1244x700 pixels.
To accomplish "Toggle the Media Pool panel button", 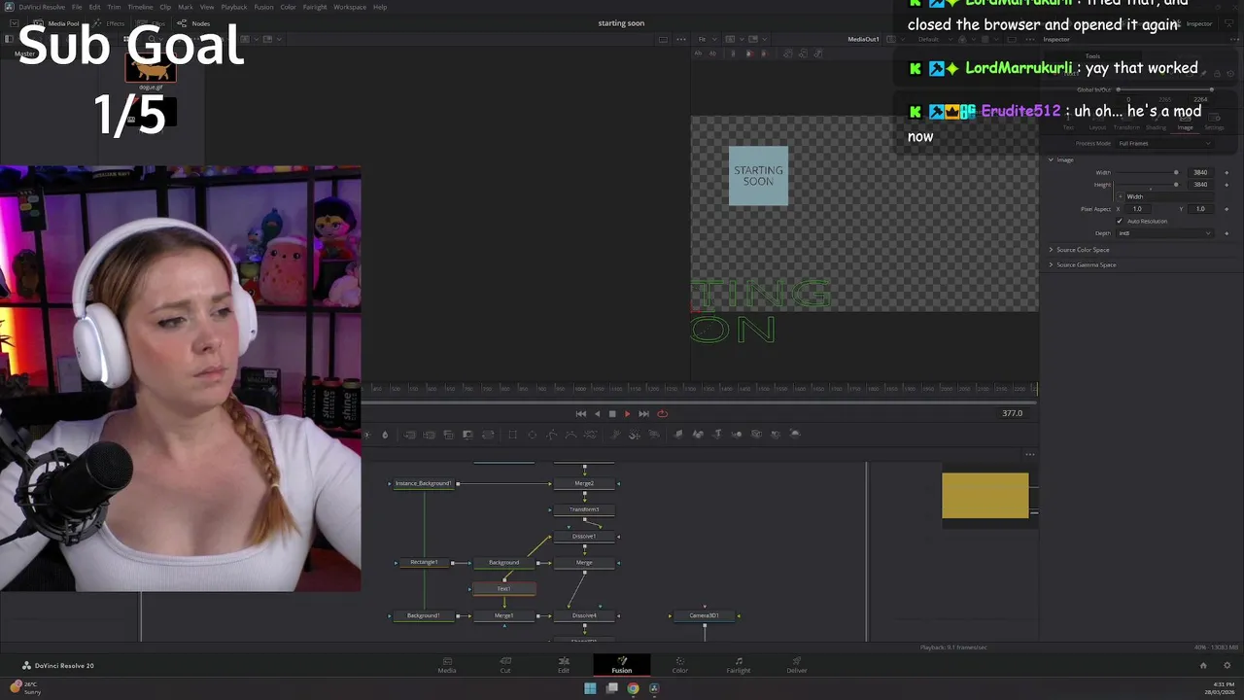I will pos(57,23).
